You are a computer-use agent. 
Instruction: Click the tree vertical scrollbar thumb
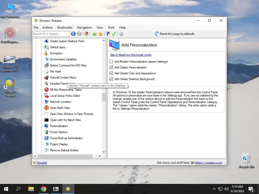pyautogui.click(x=104, y=97)
